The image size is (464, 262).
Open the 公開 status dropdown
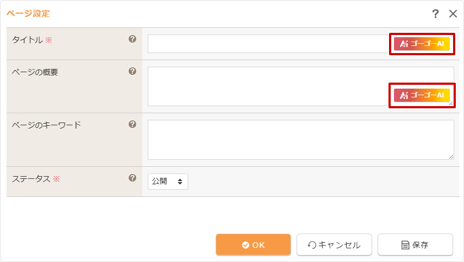point(168,182)
